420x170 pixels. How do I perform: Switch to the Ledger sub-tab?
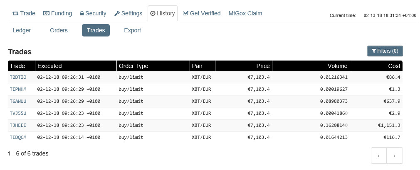(x=22, y=30)
